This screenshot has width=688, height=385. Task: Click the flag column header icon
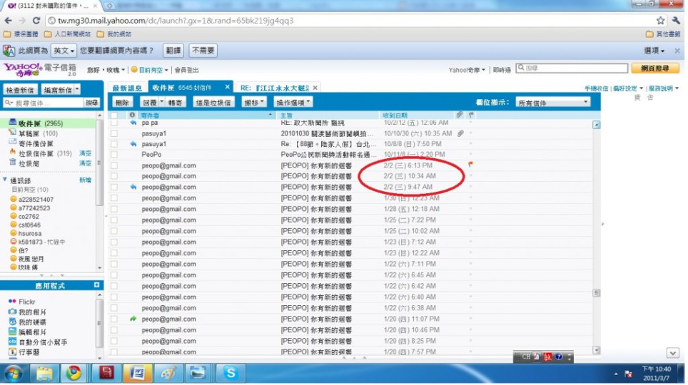(x=470, y=115)
